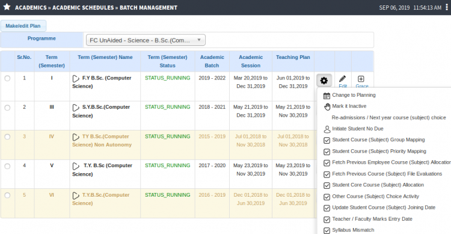Image resolution: width=451 pixels, height=234 pixels.
Task: Click the Term (Semester) Status column header
Action: pos(167,61)
